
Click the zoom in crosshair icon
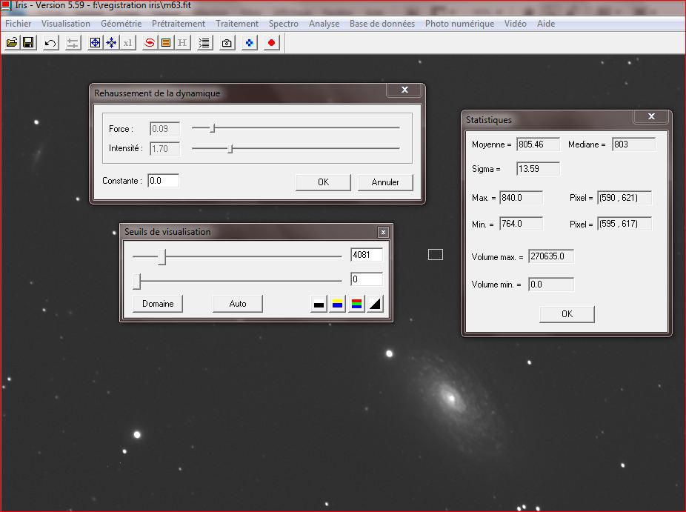(x=95, y=43)
